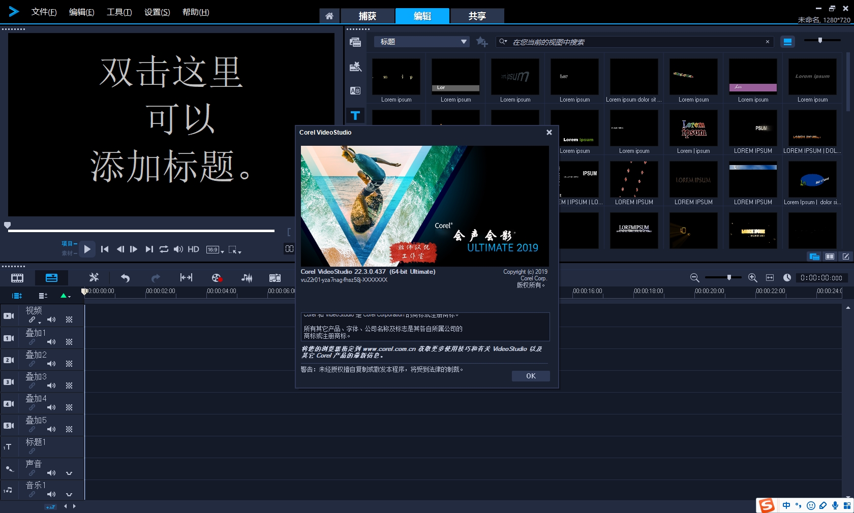Mute the 叠加3 track
This screenshot has width=854, height=513.
click(51, 386)
